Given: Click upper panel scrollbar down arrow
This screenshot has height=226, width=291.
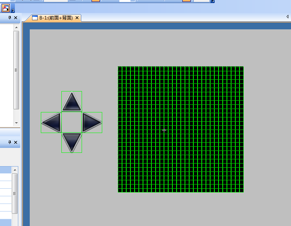Looking at the screenshot, I should click(x=16, y=123).
